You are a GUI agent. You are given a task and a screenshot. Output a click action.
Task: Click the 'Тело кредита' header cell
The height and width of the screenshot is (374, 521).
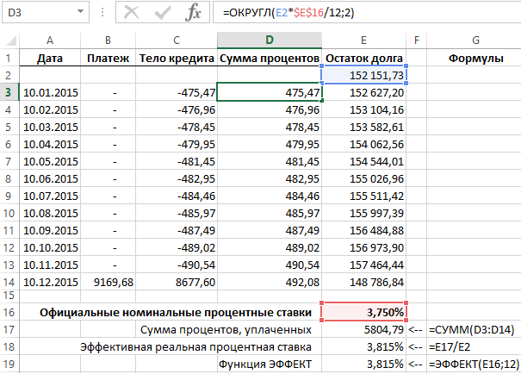click(x=177, y=58)
